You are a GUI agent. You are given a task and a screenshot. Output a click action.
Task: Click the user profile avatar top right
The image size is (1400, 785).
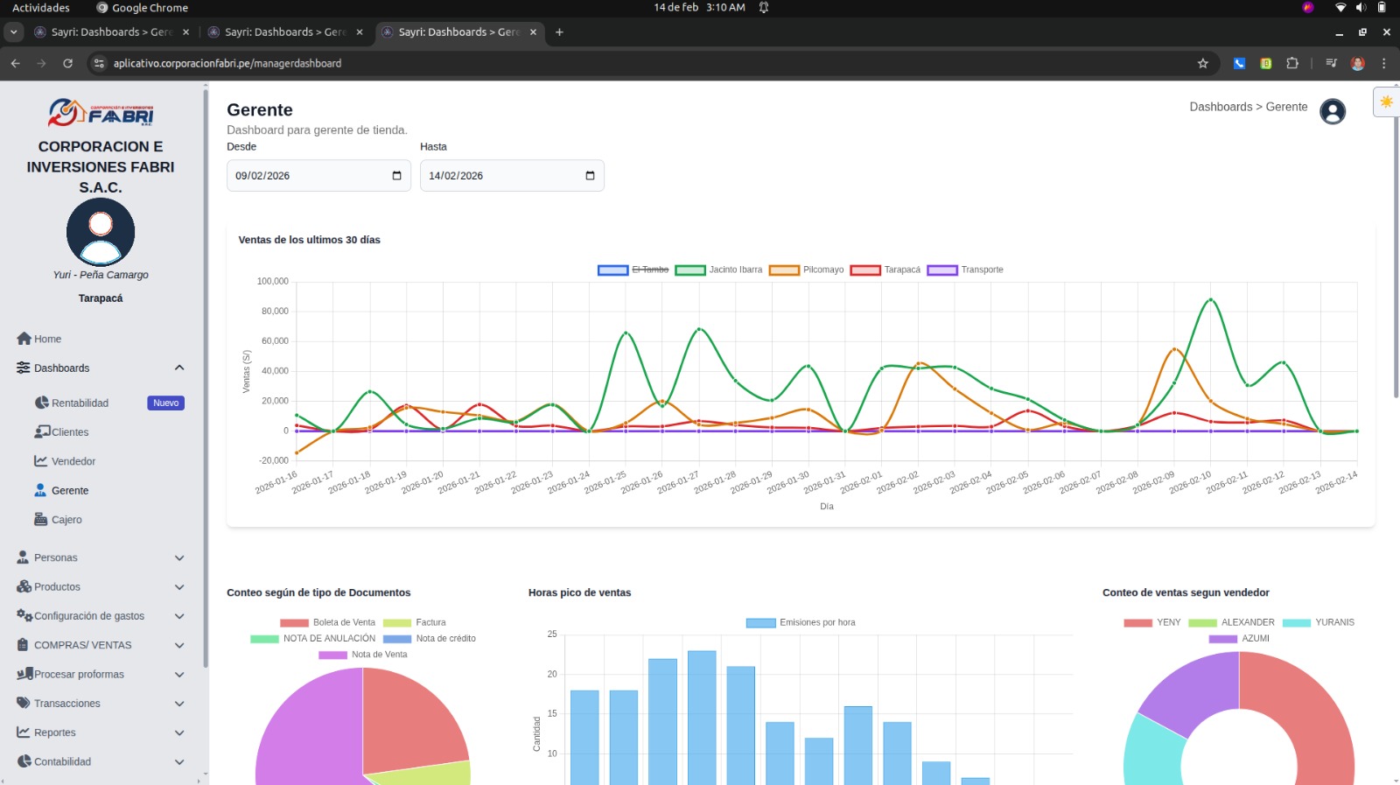tap(1332, 112)
